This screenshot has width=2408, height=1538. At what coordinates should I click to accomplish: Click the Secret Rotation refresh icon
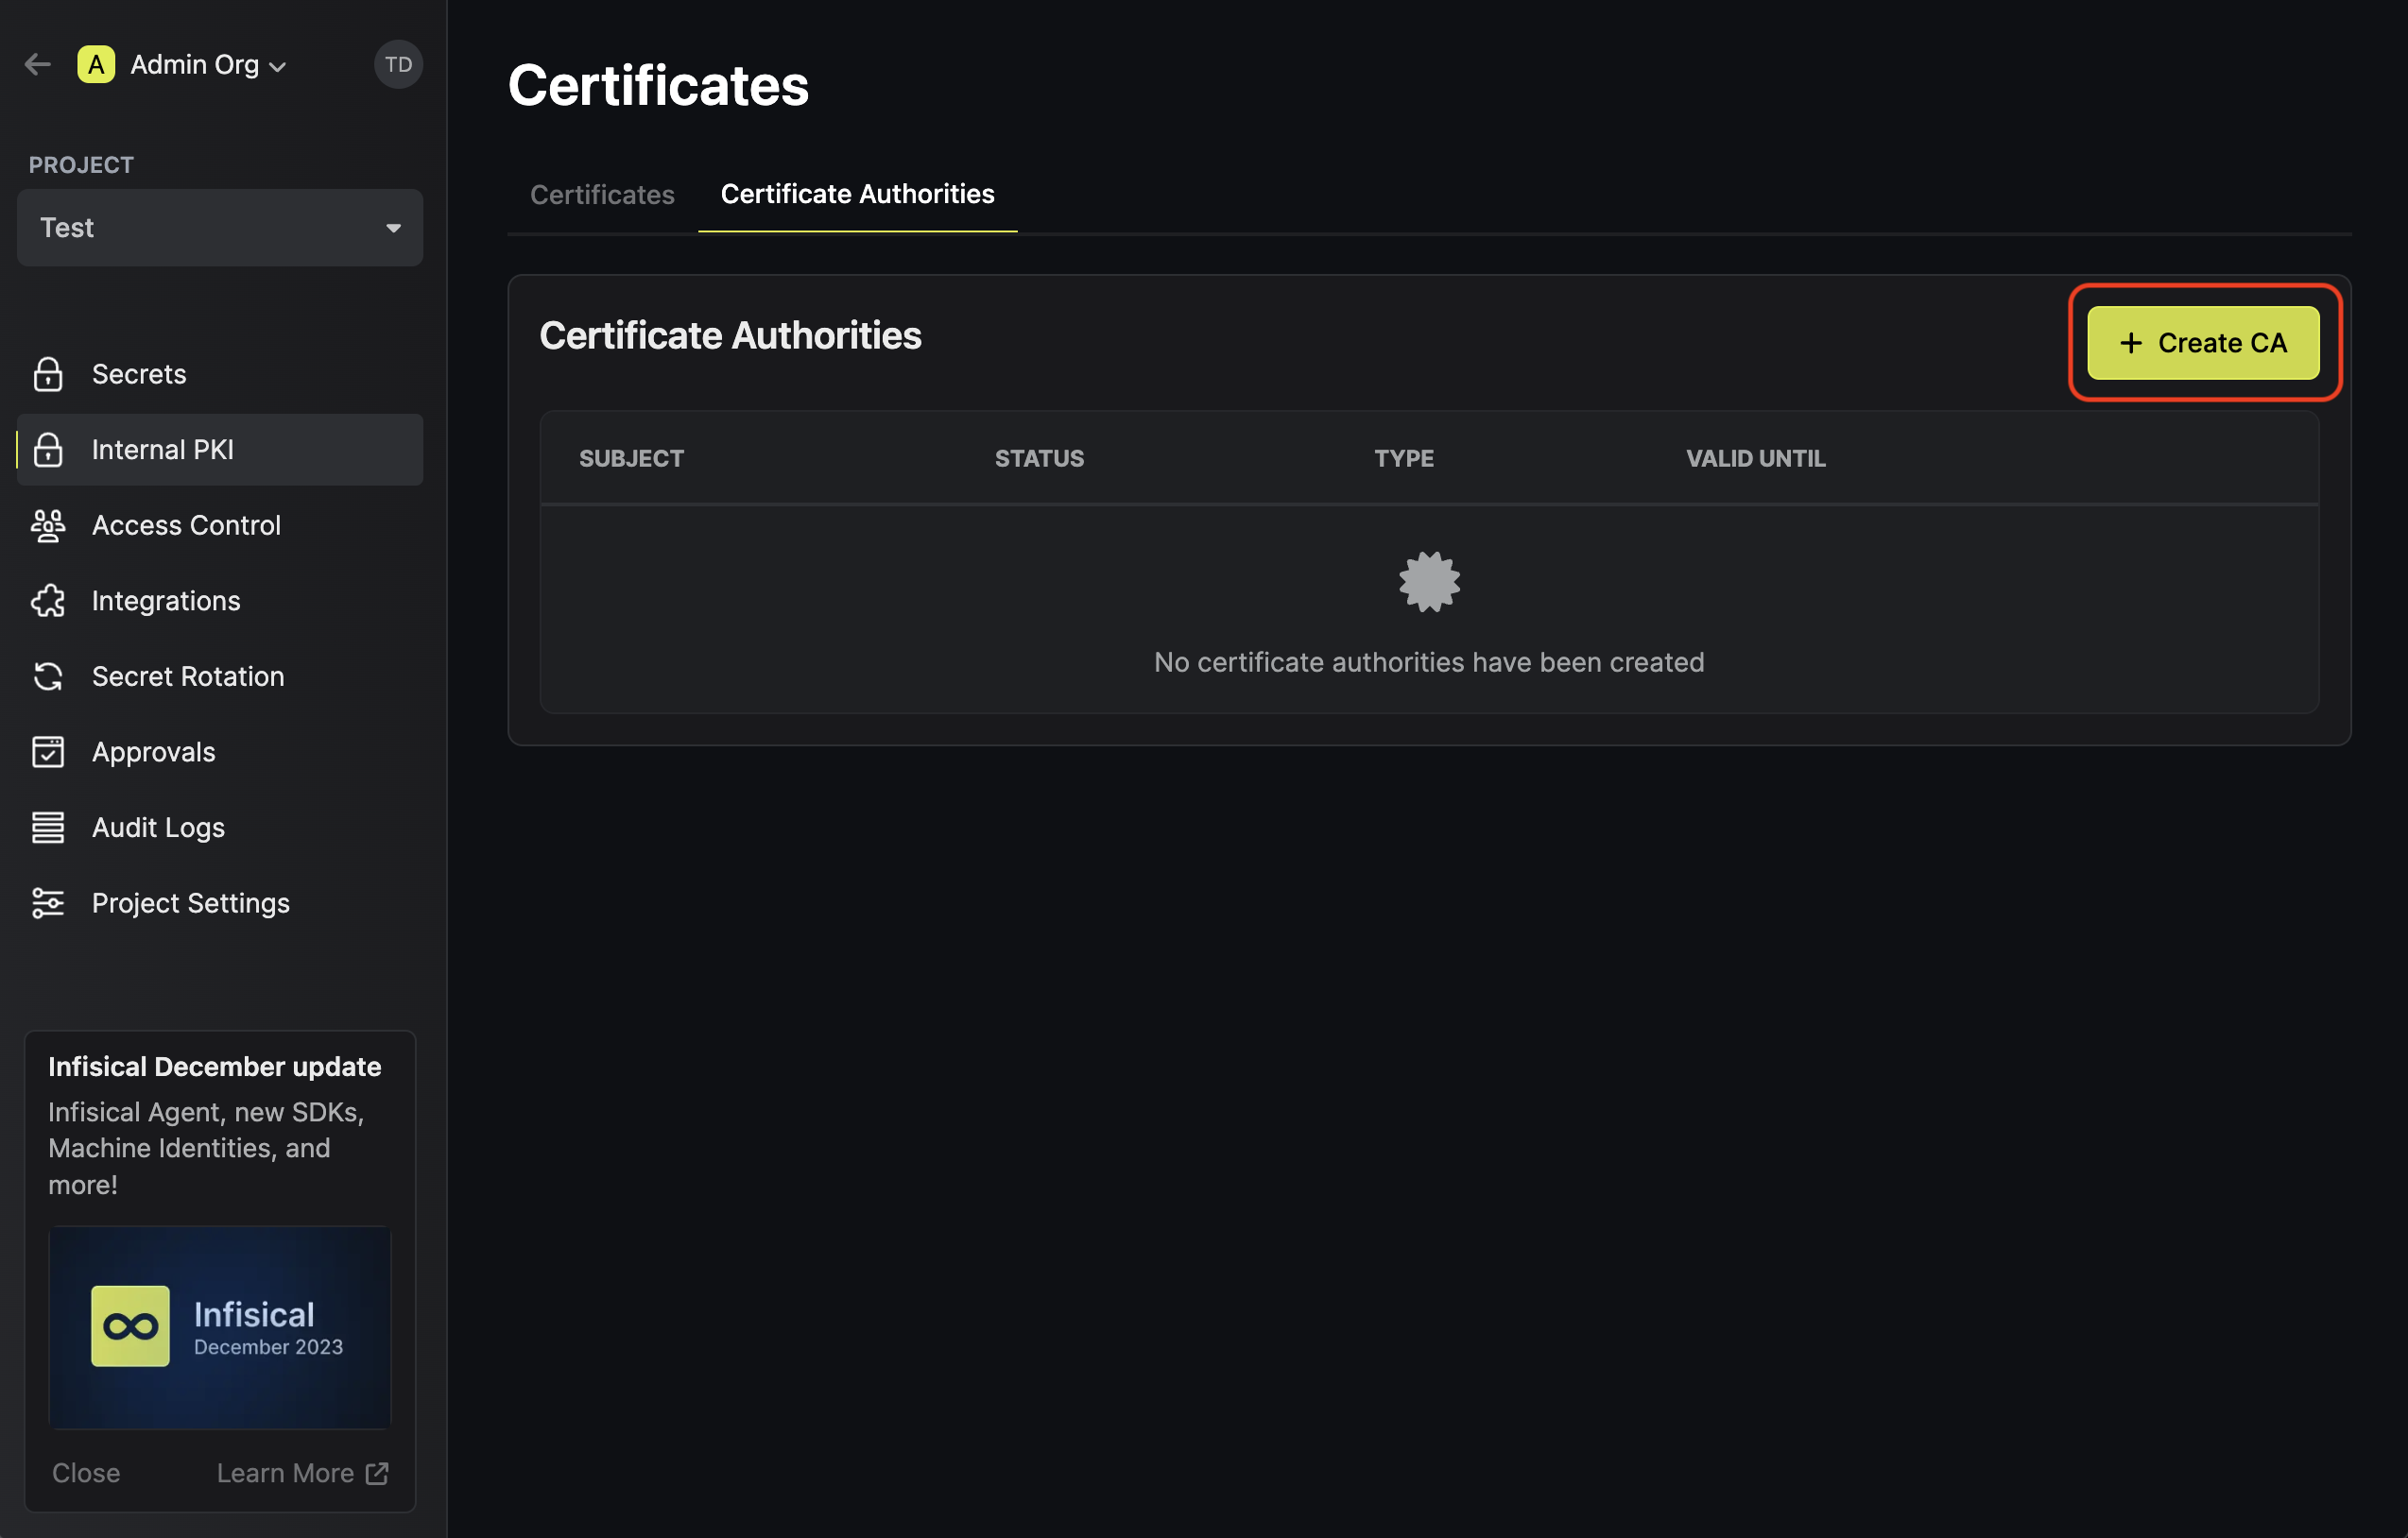[x=48, y=676]
